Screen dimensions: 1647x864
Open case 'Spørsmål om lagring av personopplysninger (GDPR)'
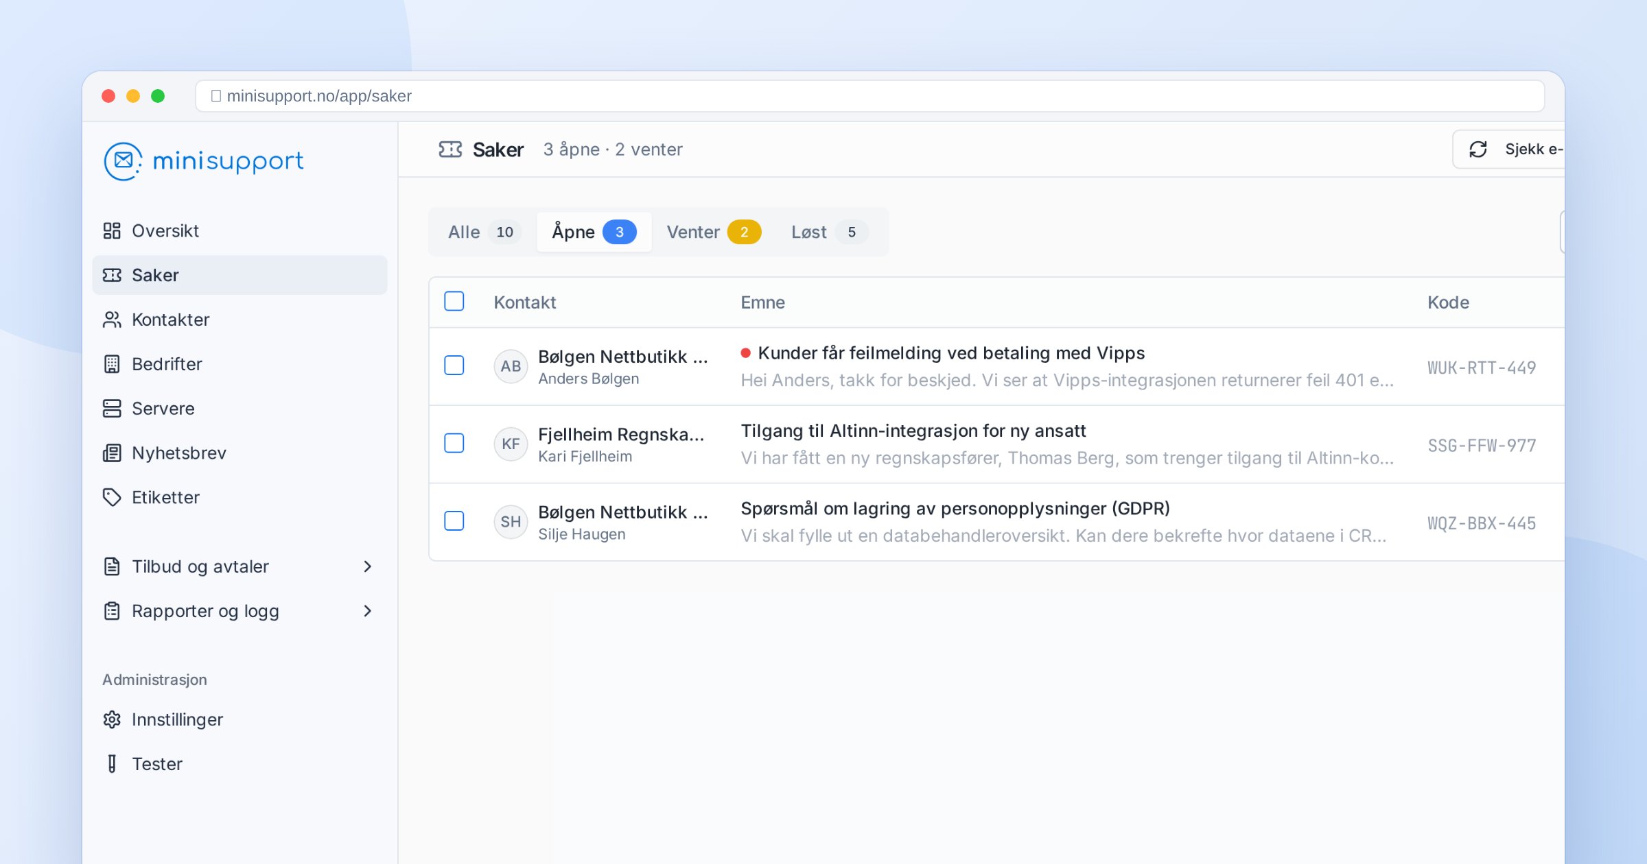(x=955, y=509)
